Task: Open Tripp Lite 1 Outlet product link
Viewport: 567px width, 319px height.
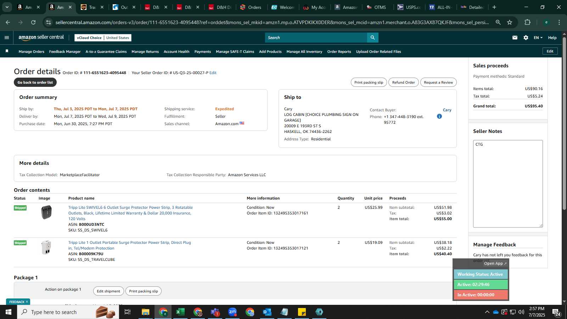Action: (x=130, y=245)
